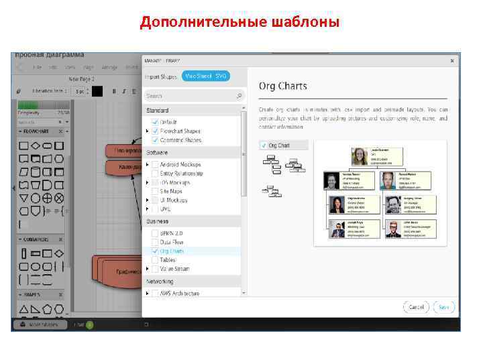Viewport: 483px width, 362px height.
Task: Select the Connector circle flowchart shape
Action: pos(36,198)
